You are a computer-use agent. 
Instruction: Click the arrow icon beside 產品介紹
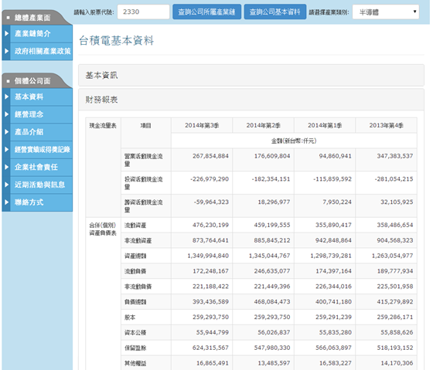tap(7, 132)
